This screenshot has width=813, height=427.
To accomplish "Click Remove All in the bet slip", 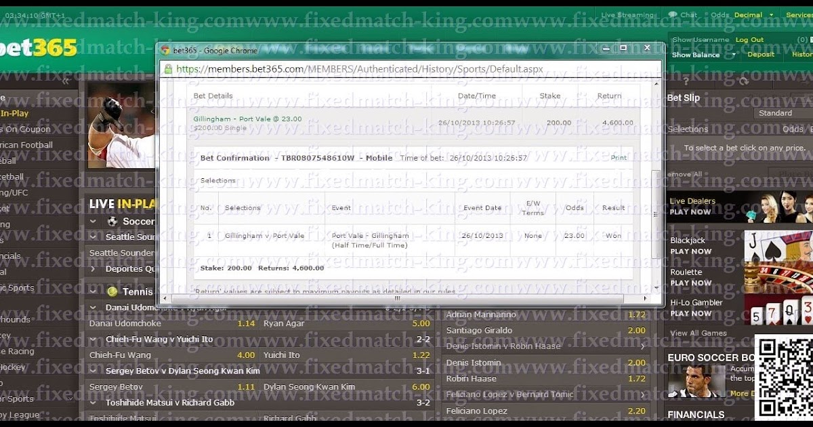I will click(x=684, y=174).
